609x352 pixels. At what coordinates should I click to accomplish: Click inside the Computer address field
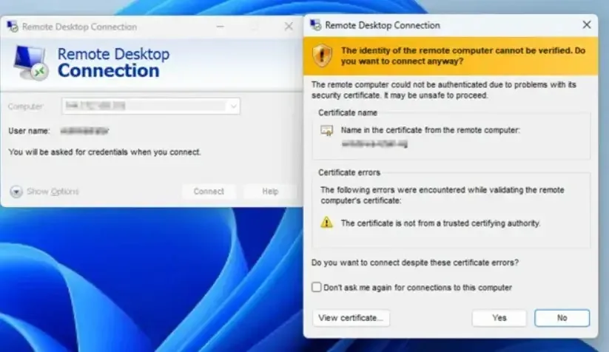151,106
